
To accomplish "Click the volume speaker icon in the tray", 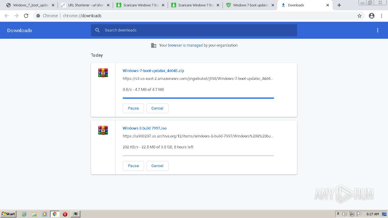I will (345, 214).
